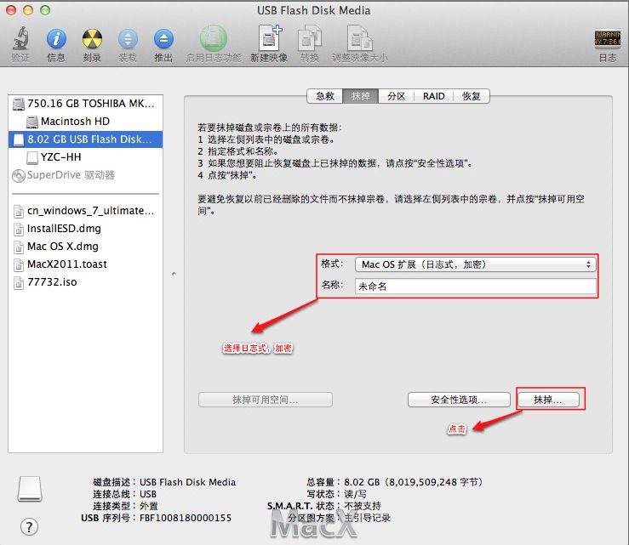Open the Help question mark button
This screenshot has width=629, height=545.
[x=29, y=526]
